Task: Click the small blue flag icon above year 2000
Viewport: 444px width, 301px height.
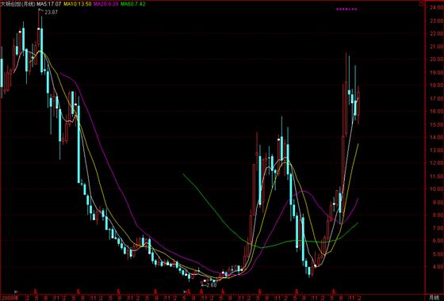Action: [15, 291]
